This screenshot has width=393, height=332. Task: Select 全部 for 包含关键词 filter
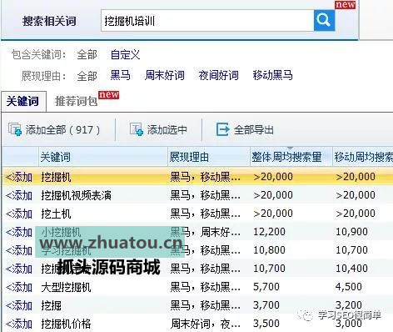pos(87,54)
